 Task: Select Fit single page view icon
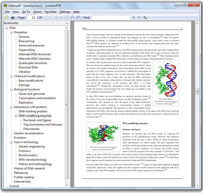66,18
